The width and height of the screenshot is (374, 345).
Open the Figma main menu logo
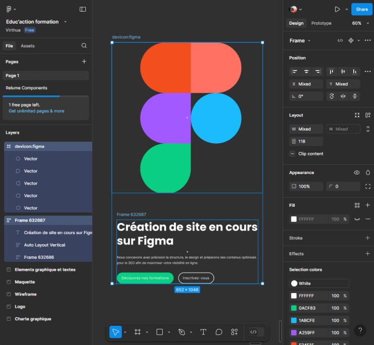[x=9, y=9]
